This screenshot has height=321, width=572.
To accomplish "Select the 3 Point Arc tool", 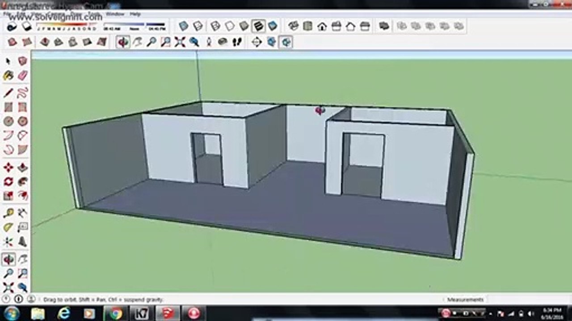I will 8,150.
